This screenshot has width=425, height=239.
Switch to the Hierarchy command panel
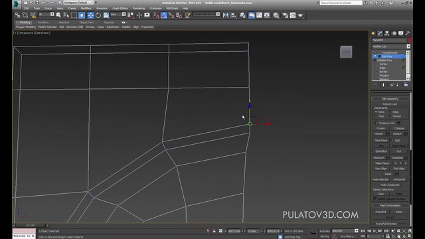387,33
